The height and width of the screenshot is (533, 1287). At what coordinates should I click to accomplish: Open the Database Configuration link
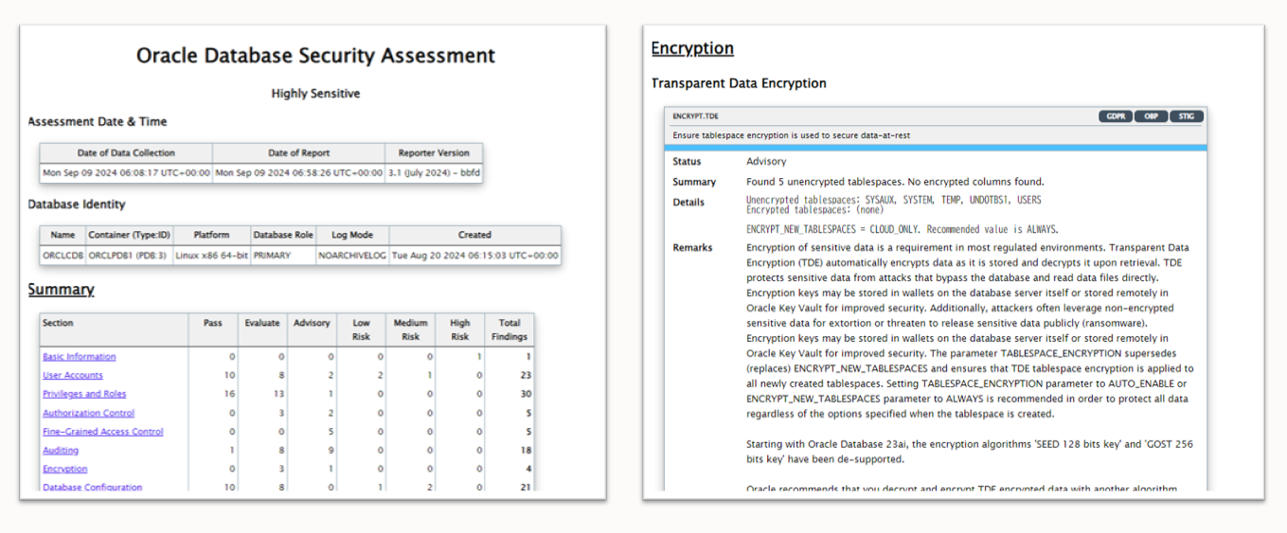tap(93, 488)
